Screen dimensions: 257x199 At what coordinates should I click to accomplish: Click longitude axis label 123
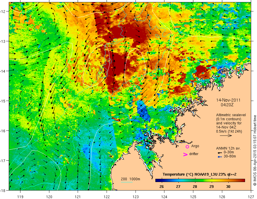[x=136, y=197]
